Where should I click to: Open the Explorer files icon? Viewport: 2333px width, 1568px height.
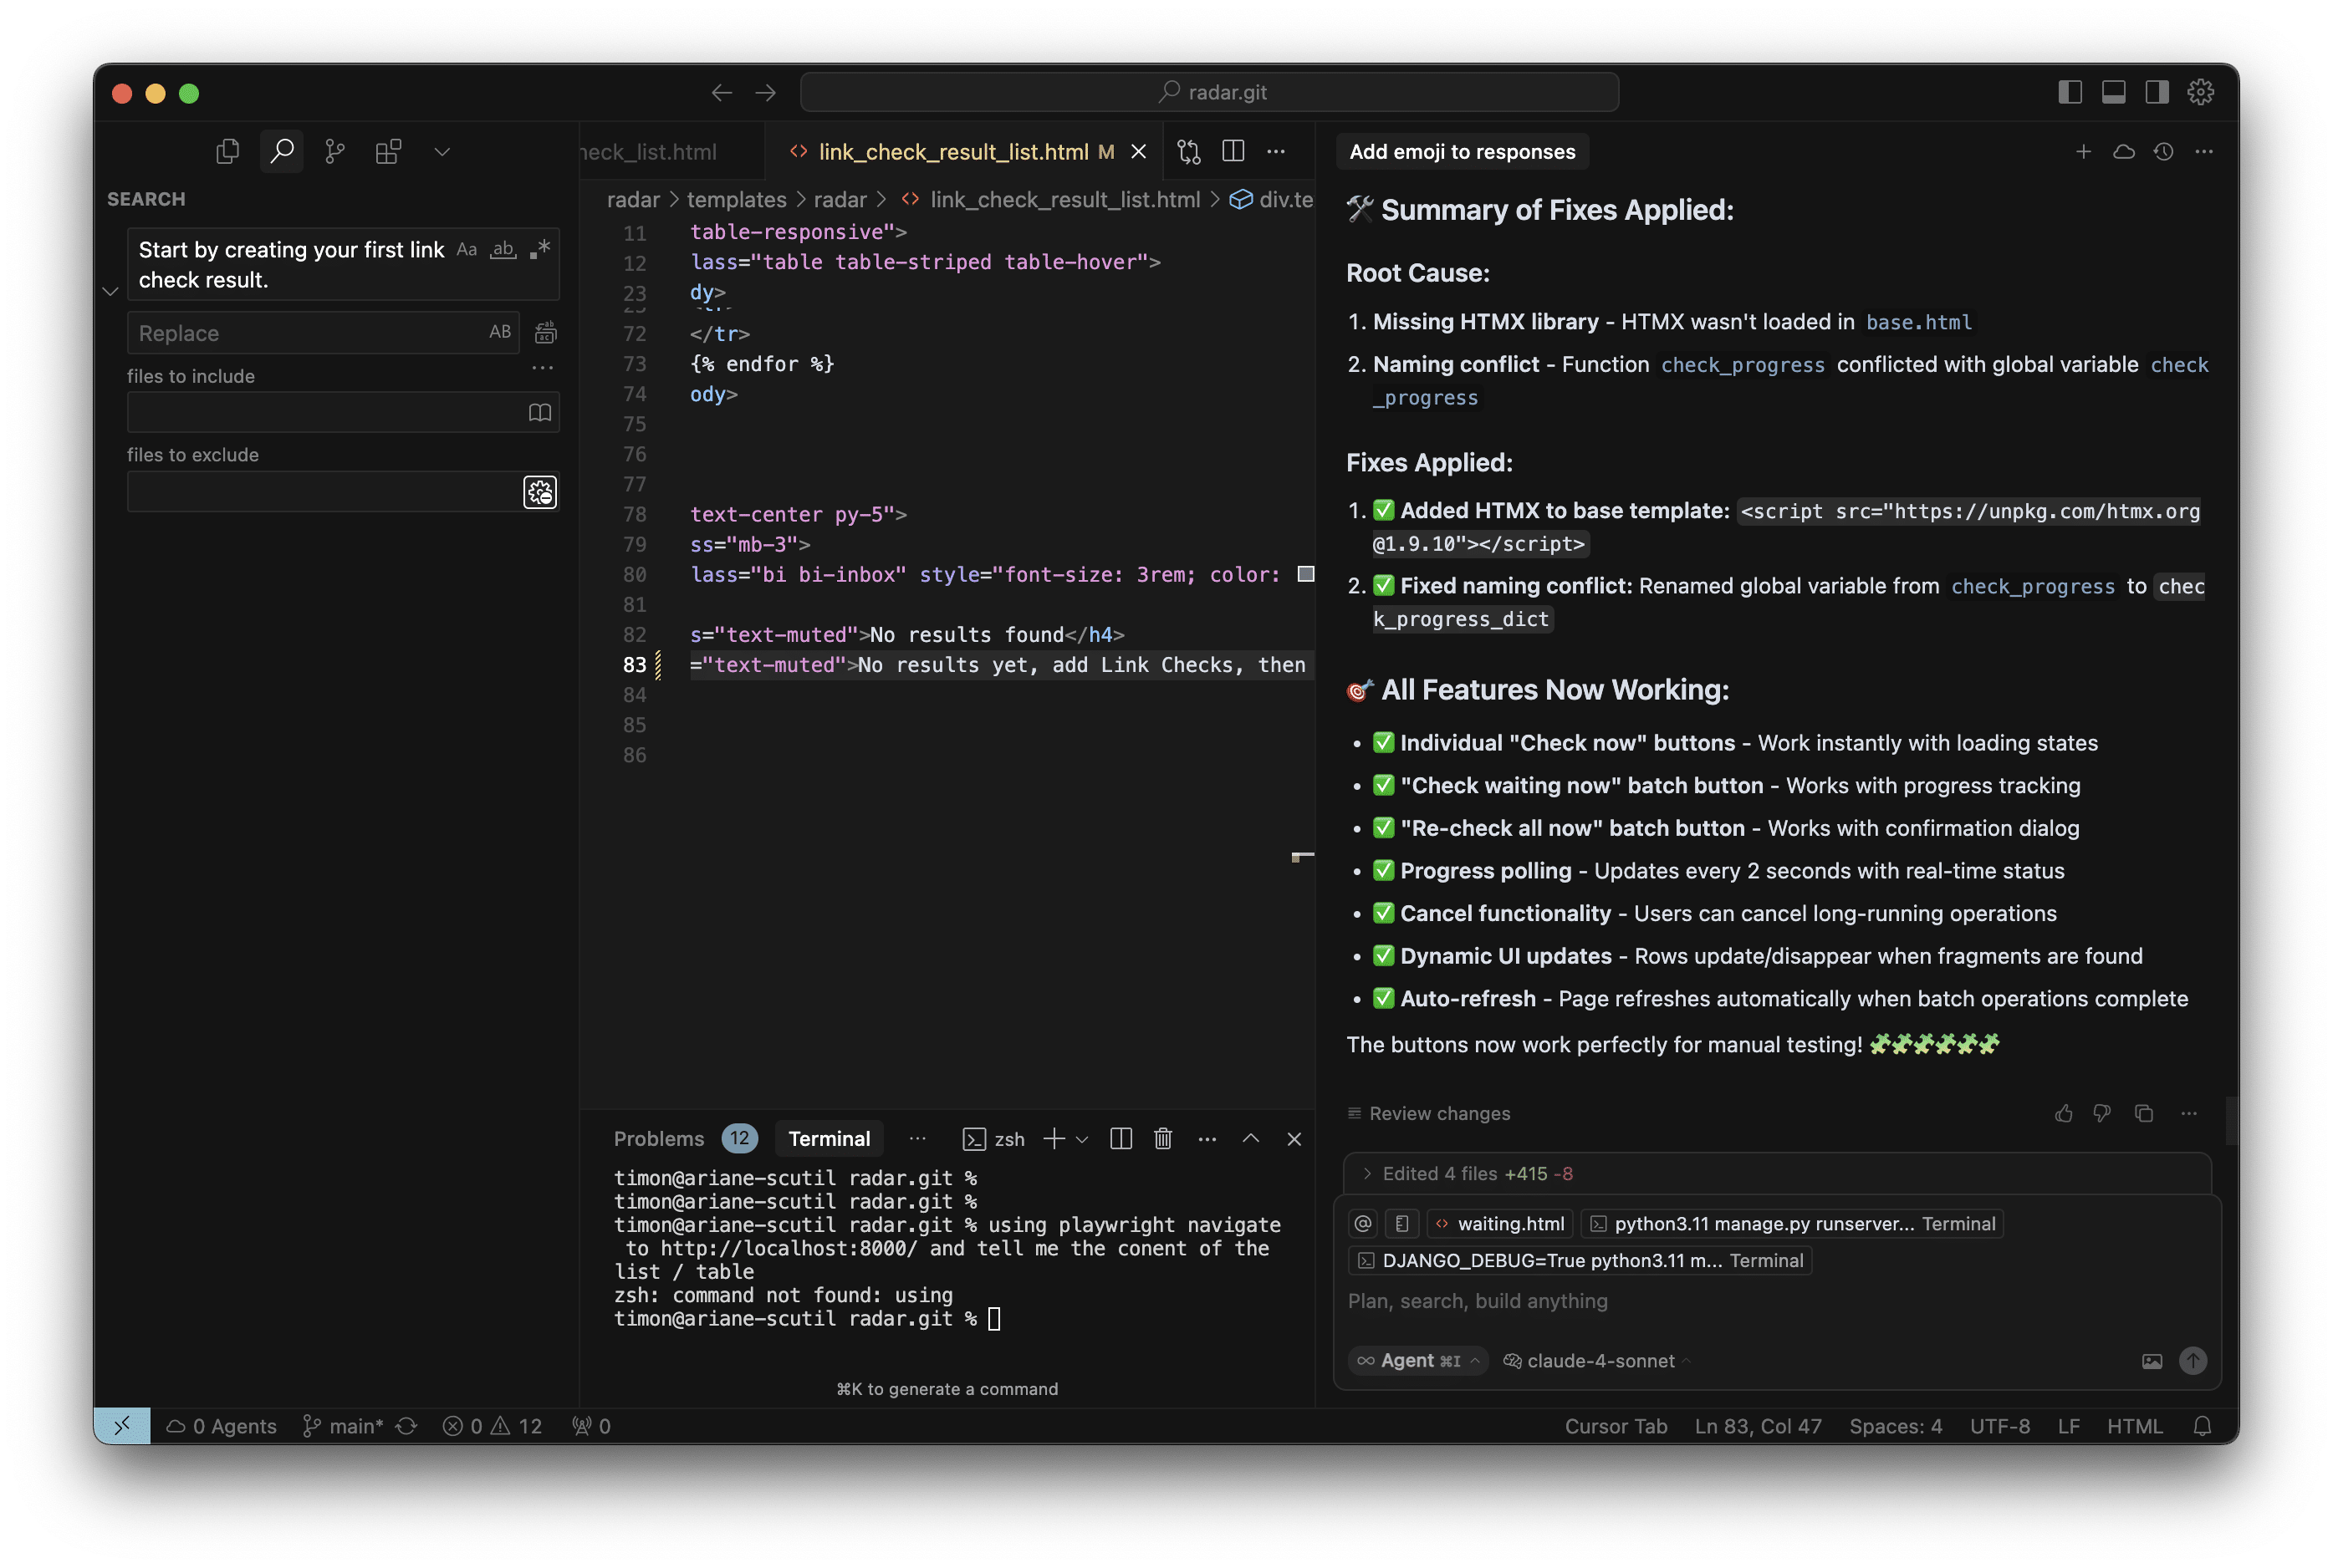[x=228, y=151]
